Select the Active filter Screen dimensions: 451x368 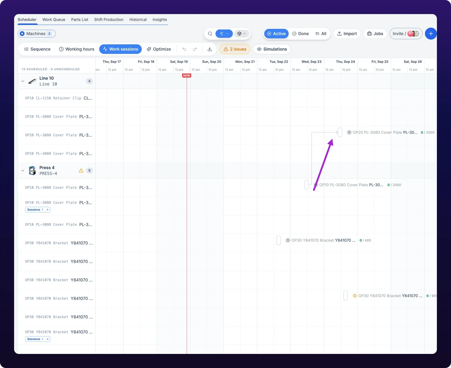click(x=276, y=34)
